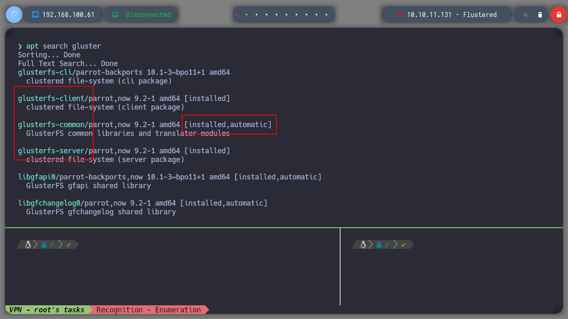Image resolution: width=568 pixels, height=319 pixels.
Task: Click [installed,automatic] tag on libgfchangelog0 line
Action: 224,203
